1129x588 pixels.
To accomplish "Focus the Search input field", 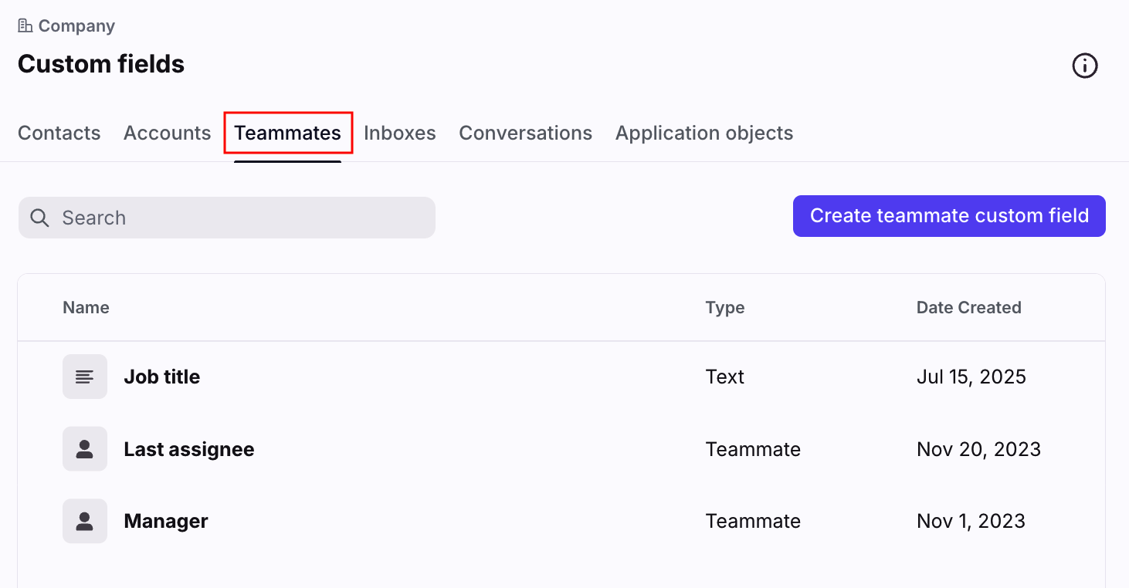I will pyautogui.click(x=239, y=218).
